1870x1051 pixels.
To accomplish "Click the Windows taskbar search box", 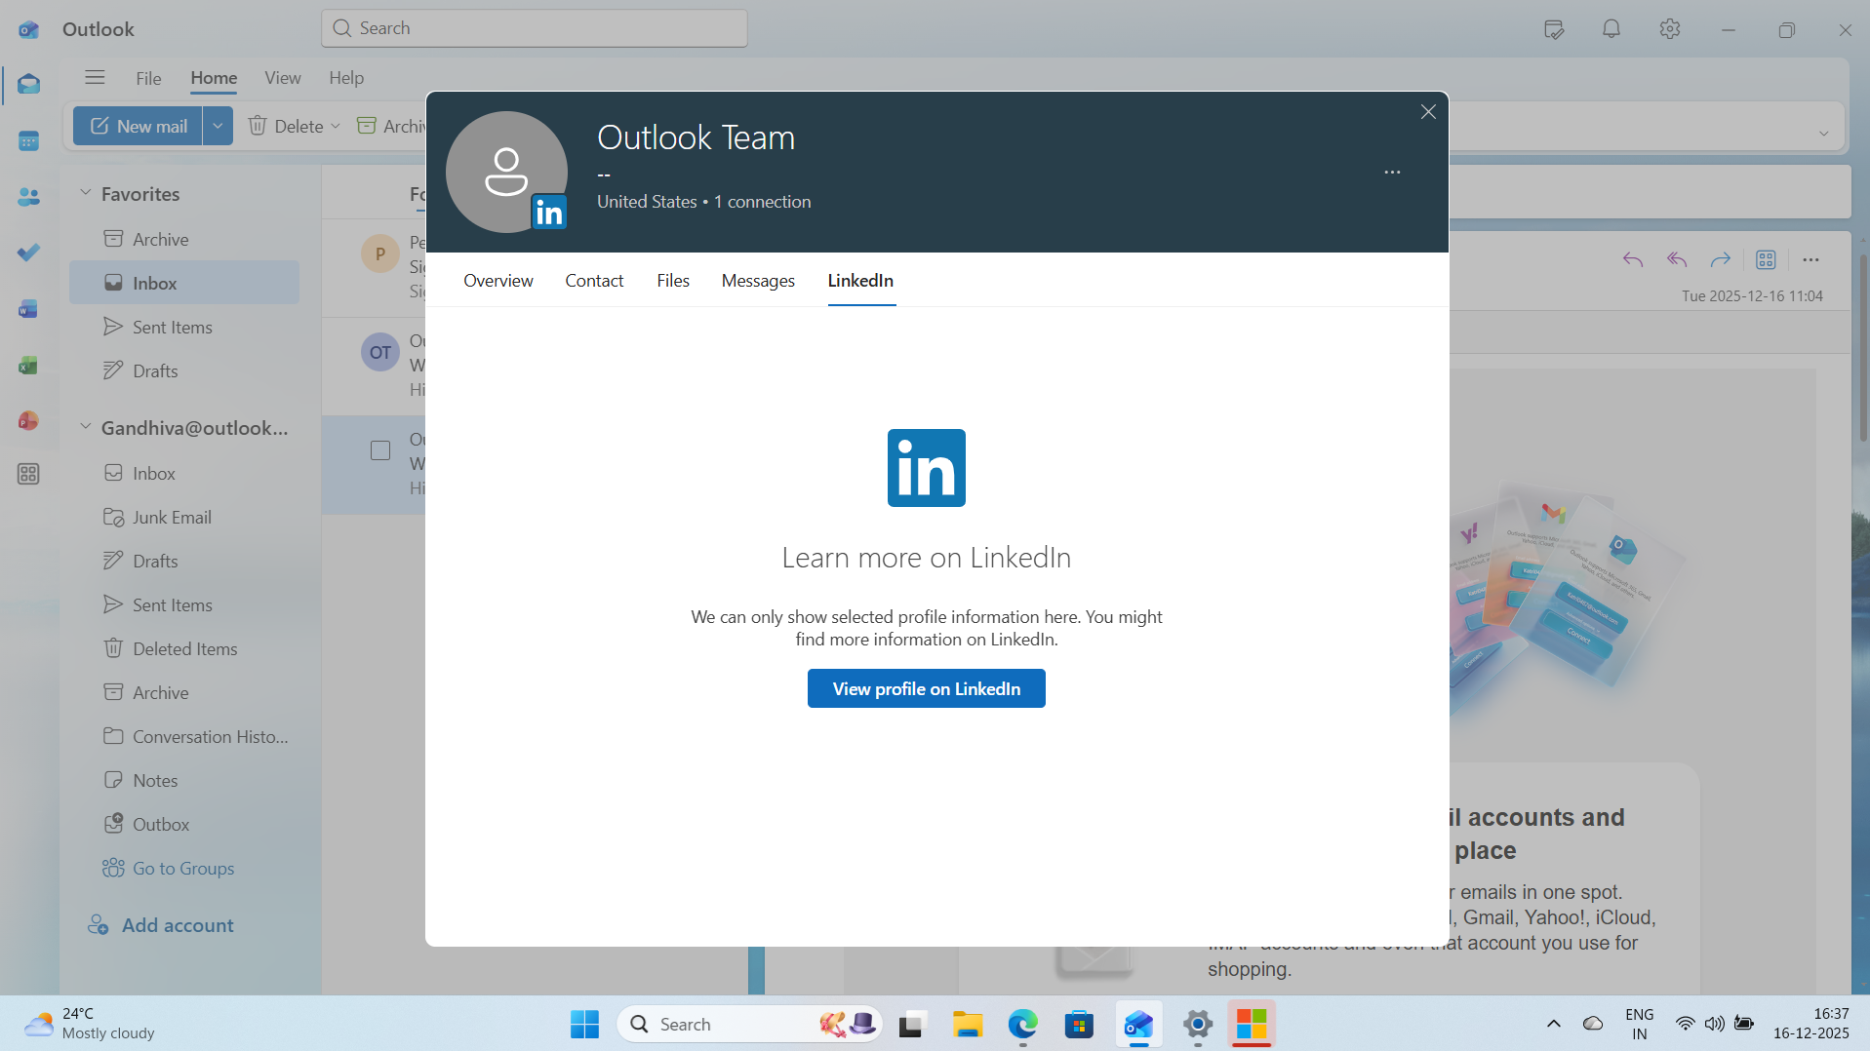I will tap(749, 1025).
